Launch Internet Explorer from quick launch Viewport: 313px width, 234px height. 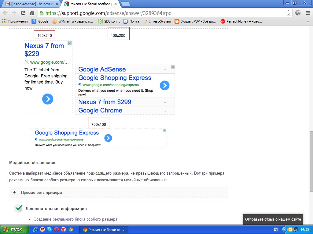[35, 229]
